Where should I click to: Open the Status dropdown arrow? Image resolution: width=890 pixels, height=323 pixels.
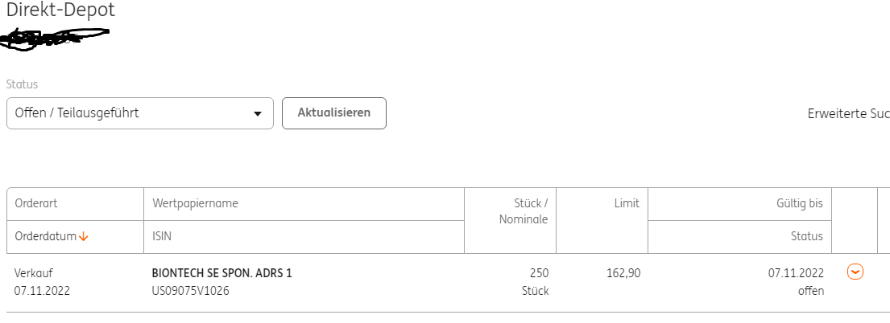258,114
